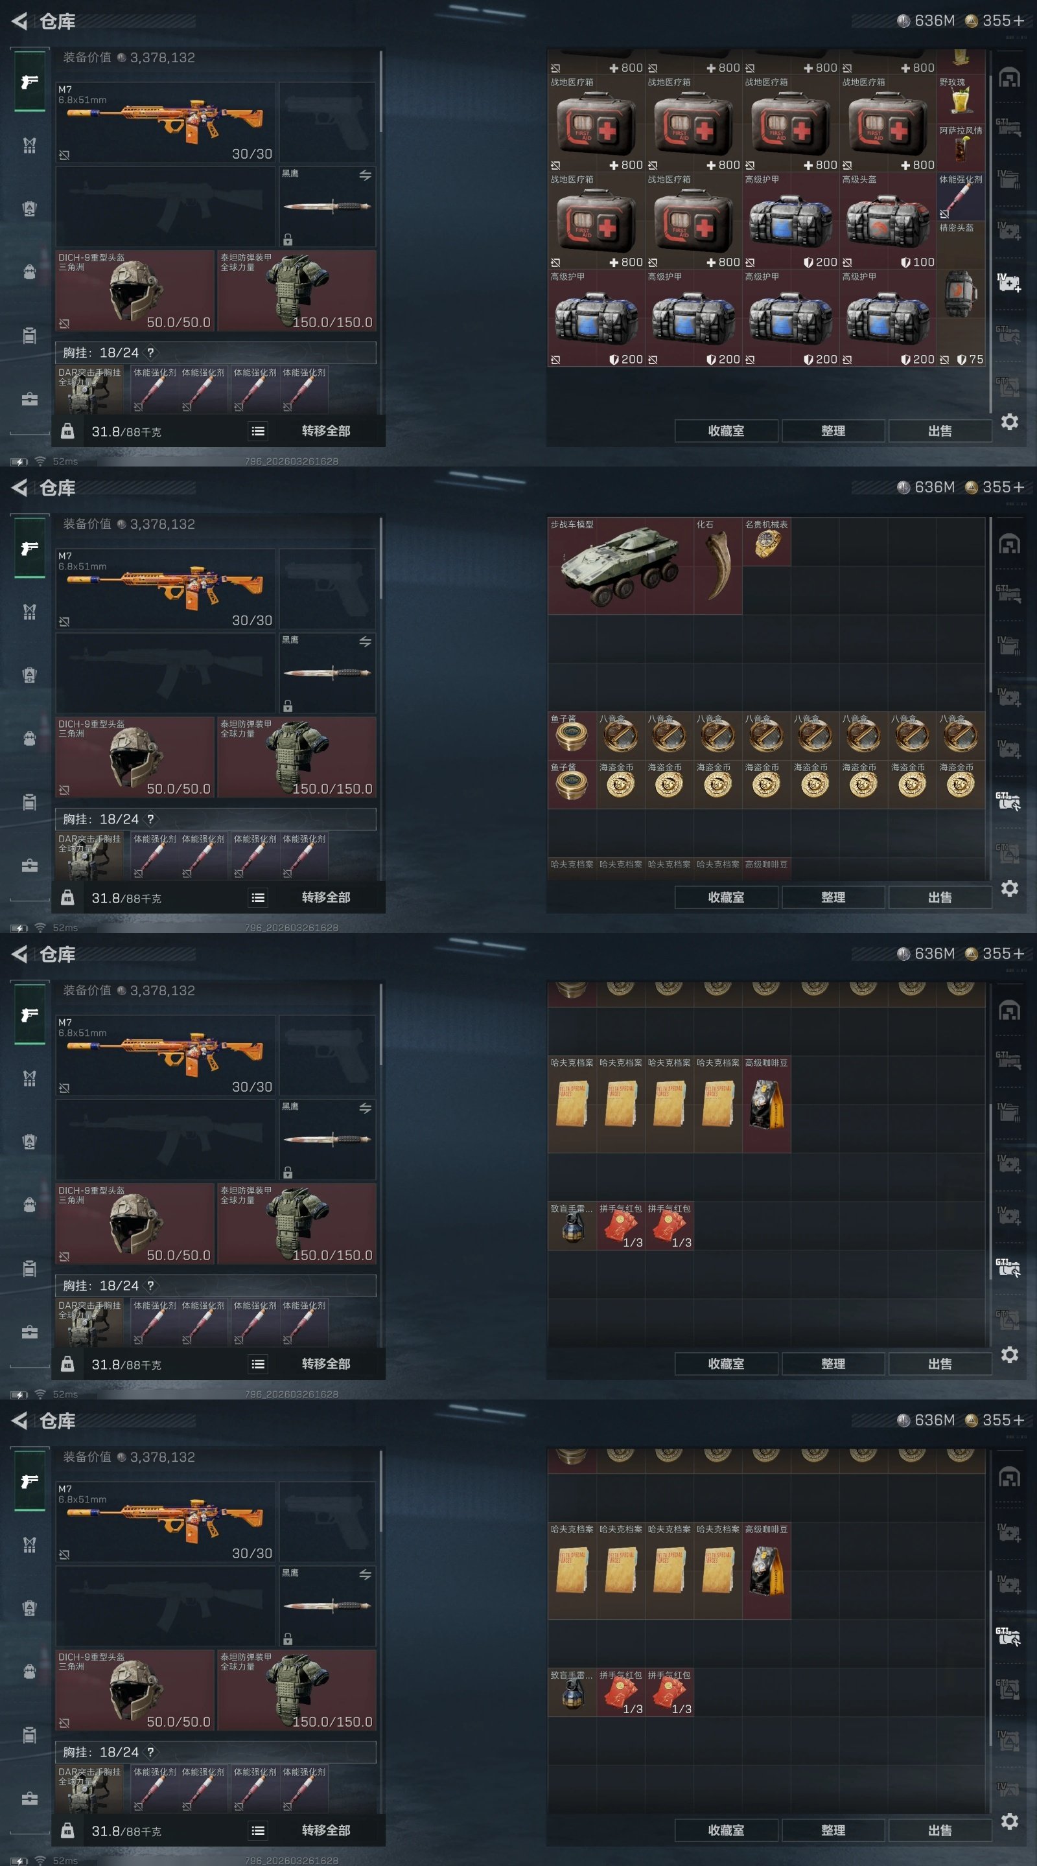This screenshot has height=1866, width=1037.
Task: Click 收藏室 button under the 步战车模型 stash
Action: tap(726, 897)
